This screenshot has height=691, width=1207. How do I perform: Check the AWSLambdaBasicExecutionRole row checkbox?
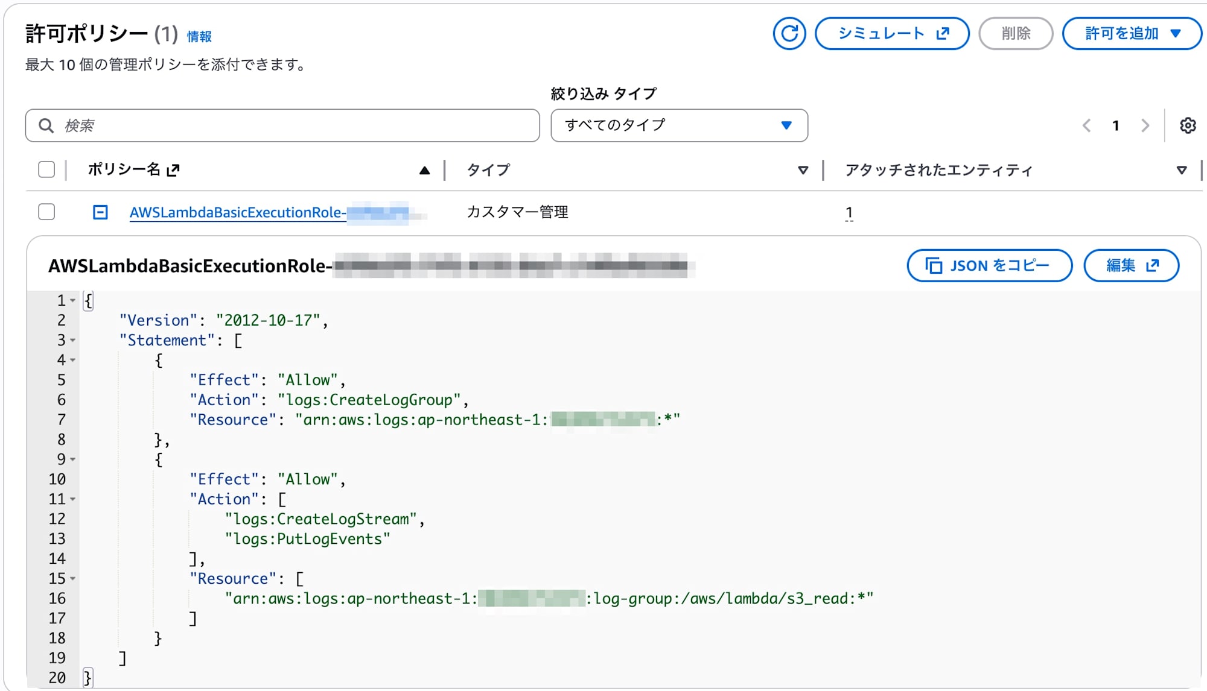coord(46,212)
